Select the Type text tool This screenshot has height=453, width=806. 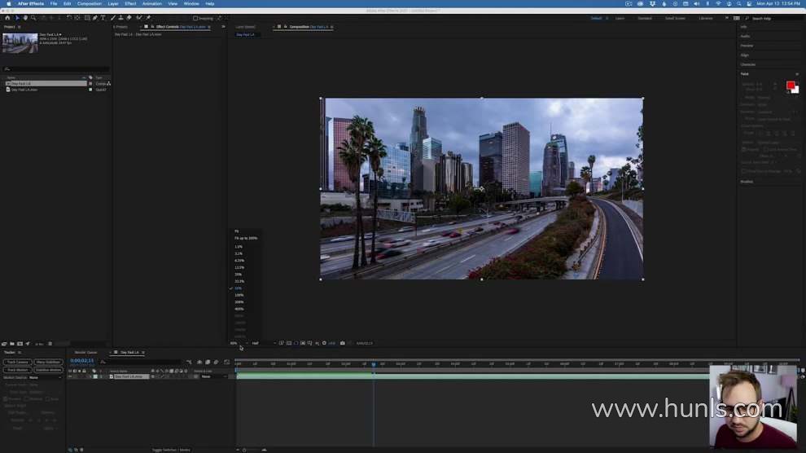coord(103,18)
